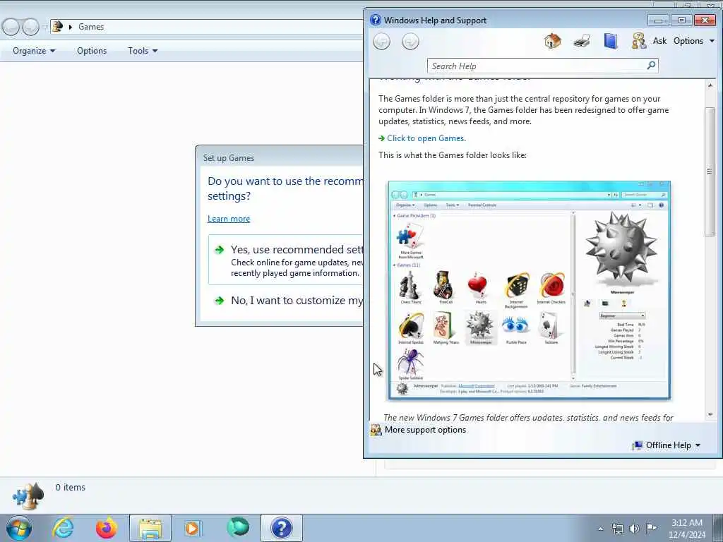The width and height of the screenshot is (723, 542).
Task: Click the Print icon in Help window
Action: coord(582,42)
